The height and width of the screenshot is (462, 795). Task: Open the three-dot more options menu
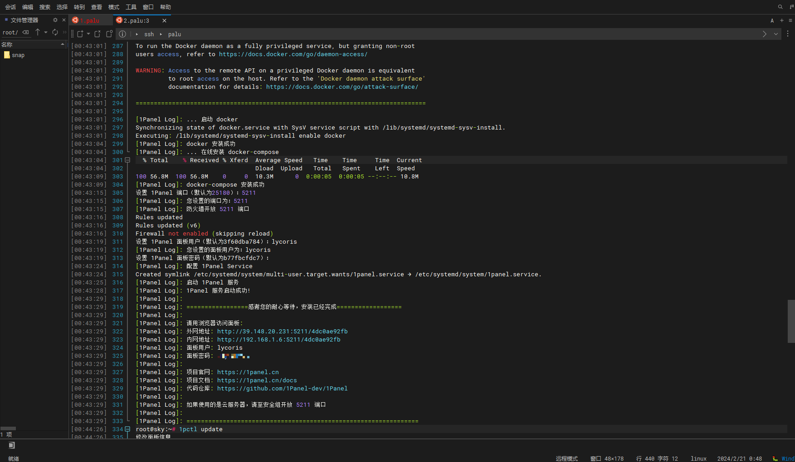788,34
